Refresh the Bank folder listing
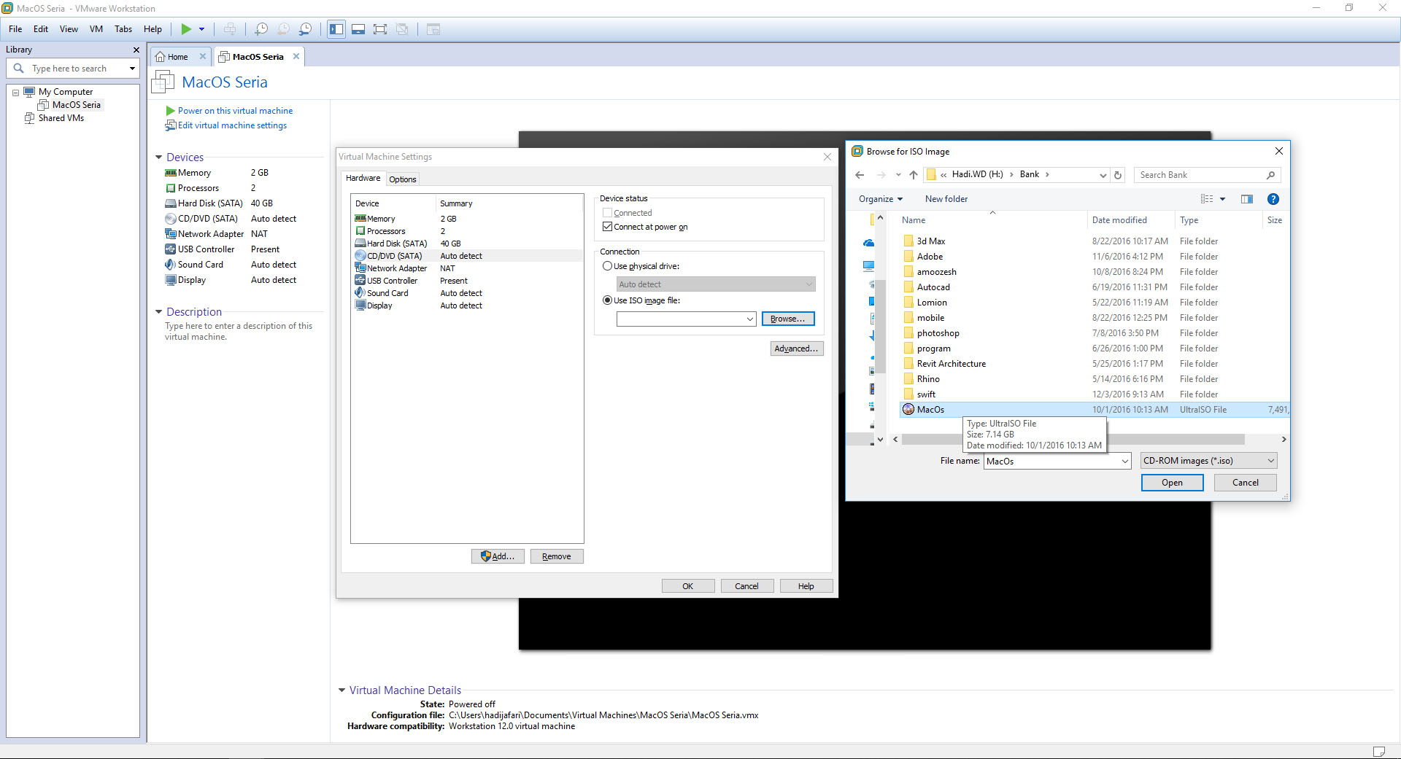Screen dimensions: 1401x759 (1118, 175)
